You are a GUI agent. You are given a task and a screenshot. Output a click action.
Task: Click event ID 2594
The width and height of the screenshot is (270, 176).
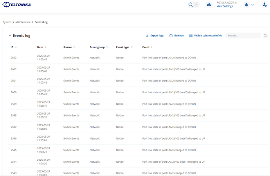click(x=14, y=161)
